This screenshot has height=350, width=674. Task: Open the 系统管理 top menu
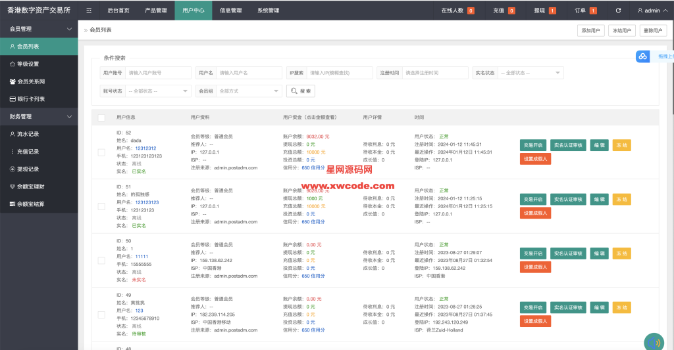click(x=268, y=11)
